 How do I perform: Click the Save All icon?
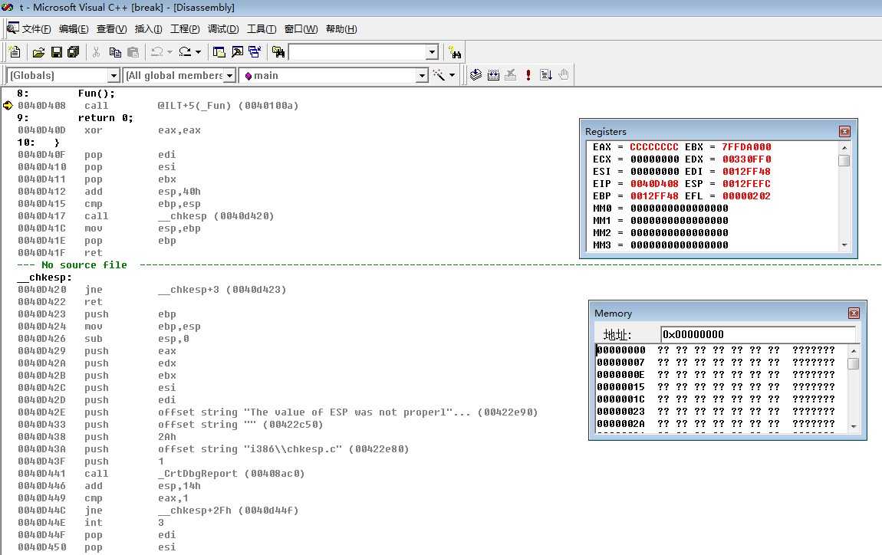click(x=73, y=52)
